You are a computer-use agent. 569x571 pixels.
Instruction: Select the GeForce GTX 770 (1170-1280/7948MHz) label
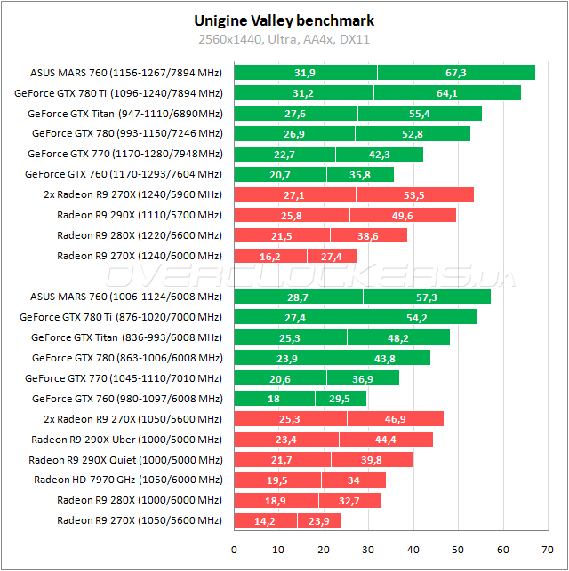pyautogui.click(x=124, y=155)
